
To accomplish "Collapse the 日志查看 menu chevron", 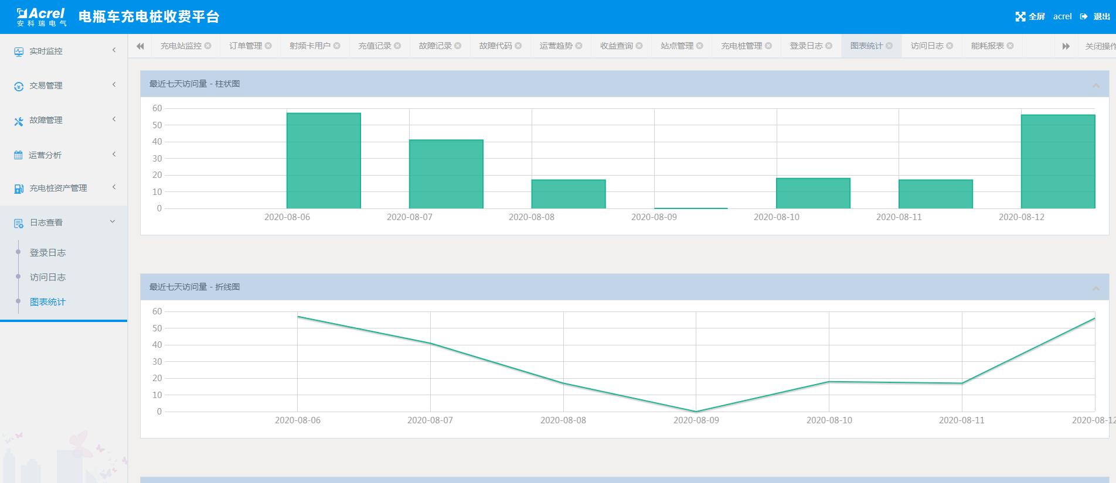I will (113, 222).
